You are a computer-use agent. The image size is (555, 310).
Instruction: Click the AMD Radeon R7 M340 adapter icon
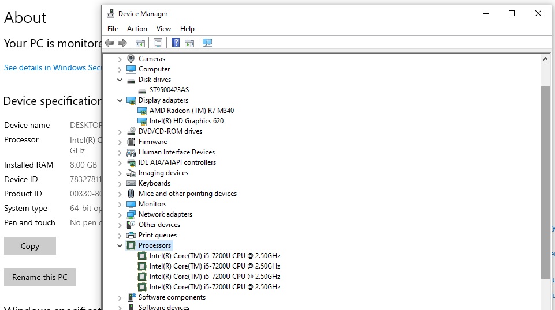tap(142, 111)
